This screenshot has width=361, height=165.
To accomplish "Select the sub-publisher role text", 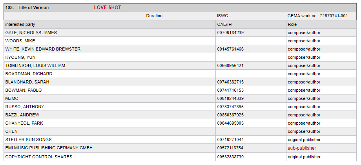I will click(302, 148).
